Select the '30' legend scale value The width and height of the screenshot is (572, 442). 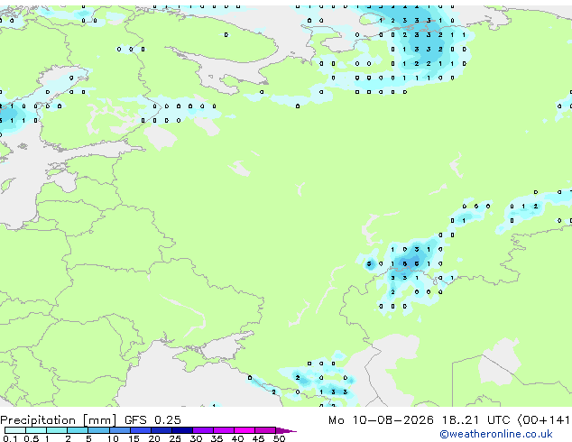[196, 438]
